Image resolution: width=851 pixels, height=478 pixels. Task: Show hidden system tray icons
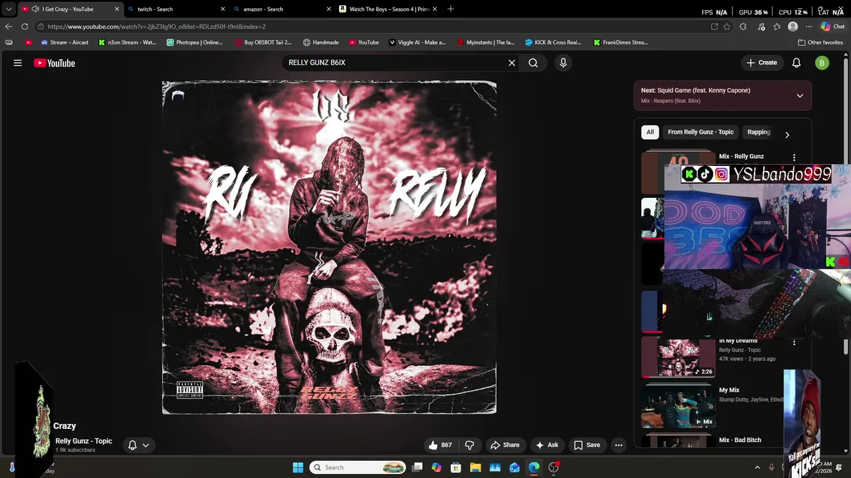(757, 467)
